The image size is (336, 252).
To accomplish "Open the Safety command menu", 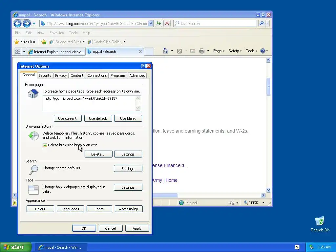I will coord(235,51).
